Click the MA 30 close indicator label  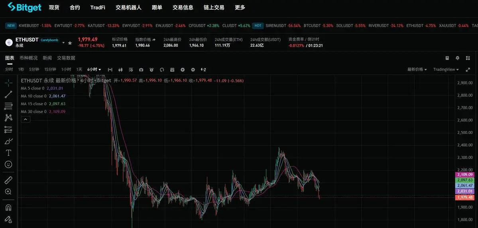click(x=33, y=112)
